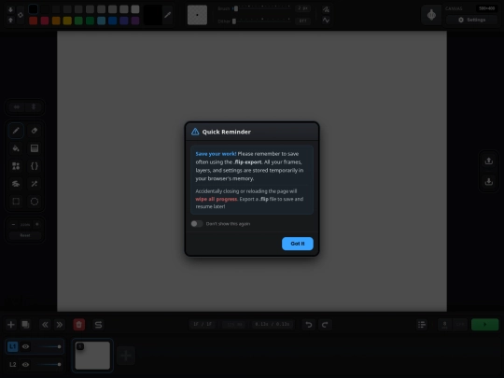Flip the canvas vertically
This screenshot has width=504, height=378.
click(x=34, y=107)
